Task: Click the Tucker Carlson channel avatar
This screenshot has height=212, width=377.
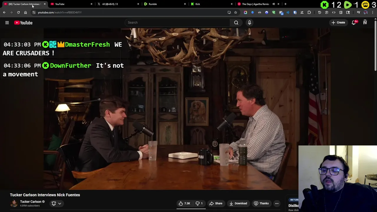Action: click(x=14, y=203)
